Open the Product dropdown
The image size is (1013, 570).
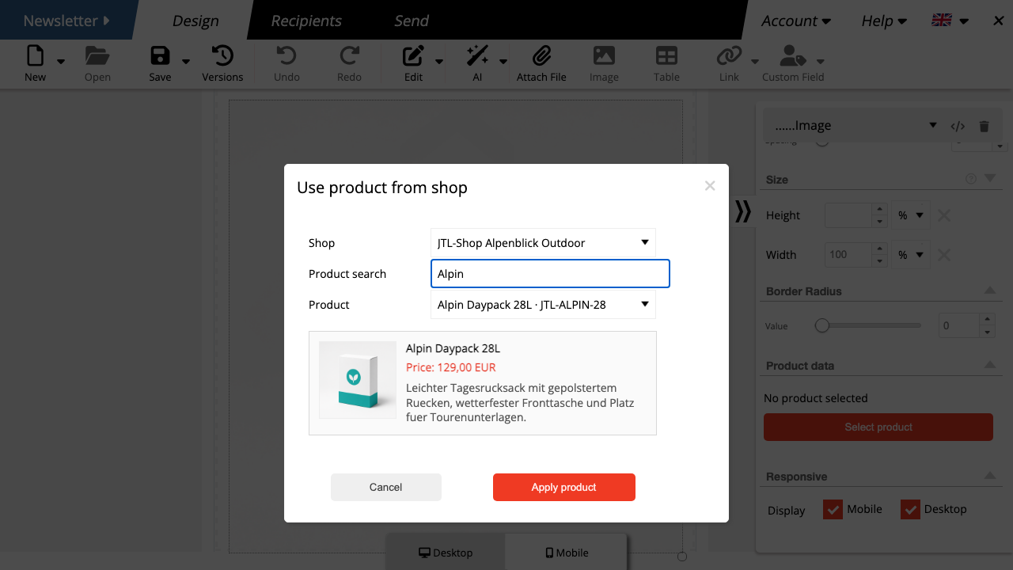pyautogui.click(x=543, y=305)
